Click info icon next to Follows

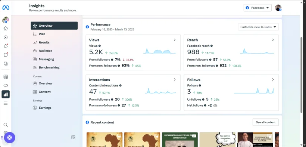click(200, 85)
